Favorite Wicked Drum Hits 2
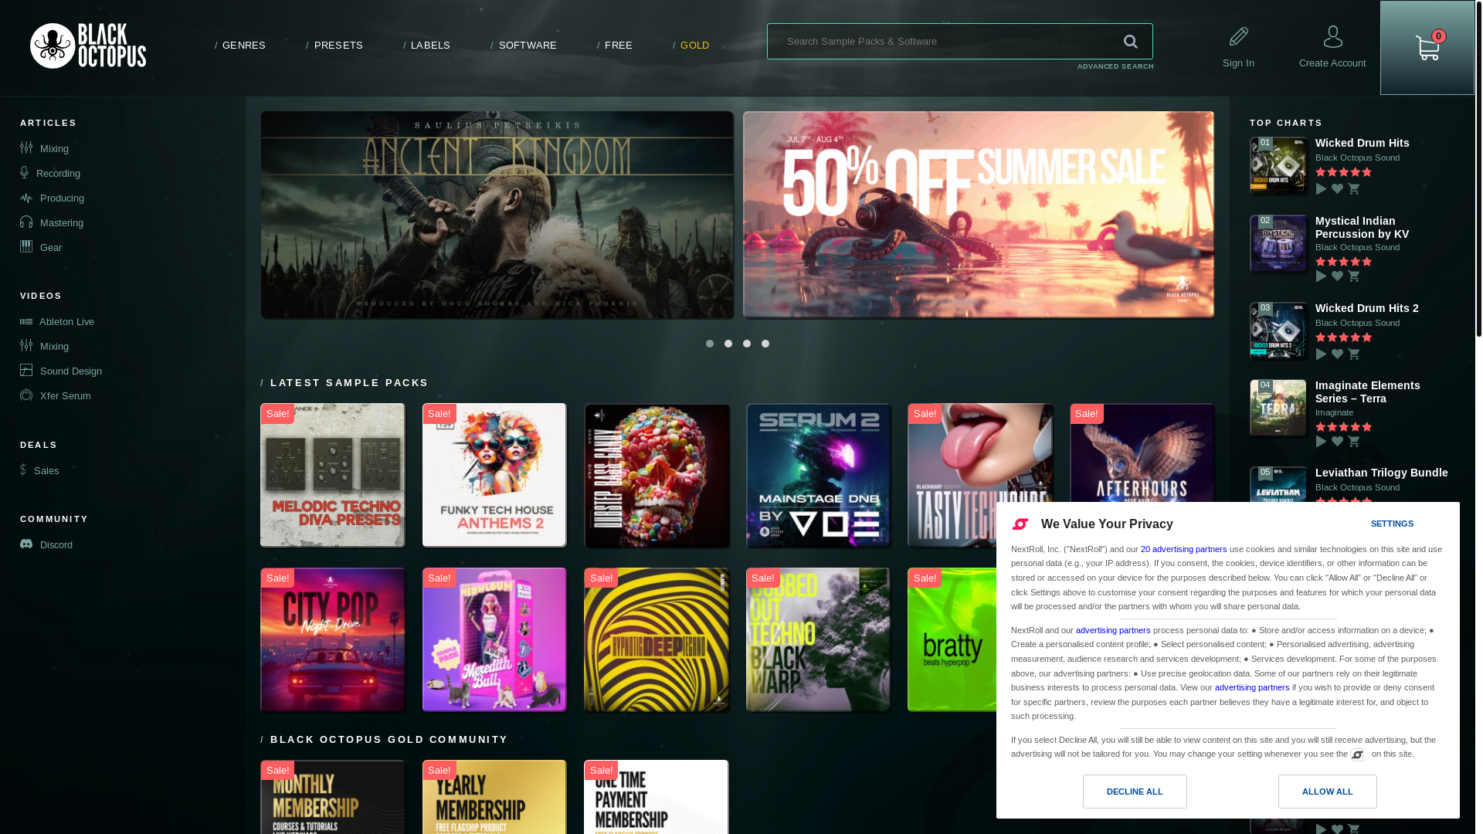 click(1337, 354)
